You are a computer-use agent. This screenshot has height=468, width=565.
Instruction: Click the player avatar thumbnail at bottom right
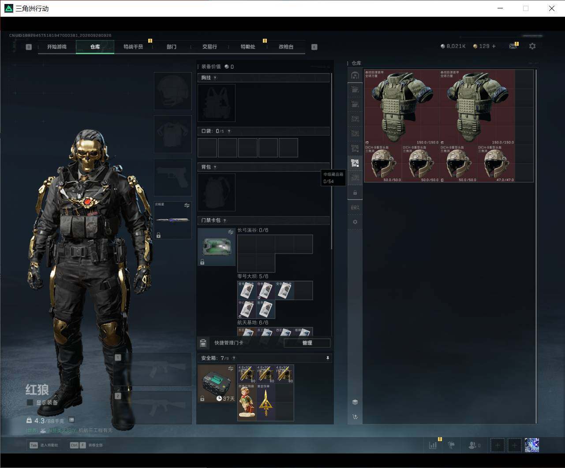[532, 445]
